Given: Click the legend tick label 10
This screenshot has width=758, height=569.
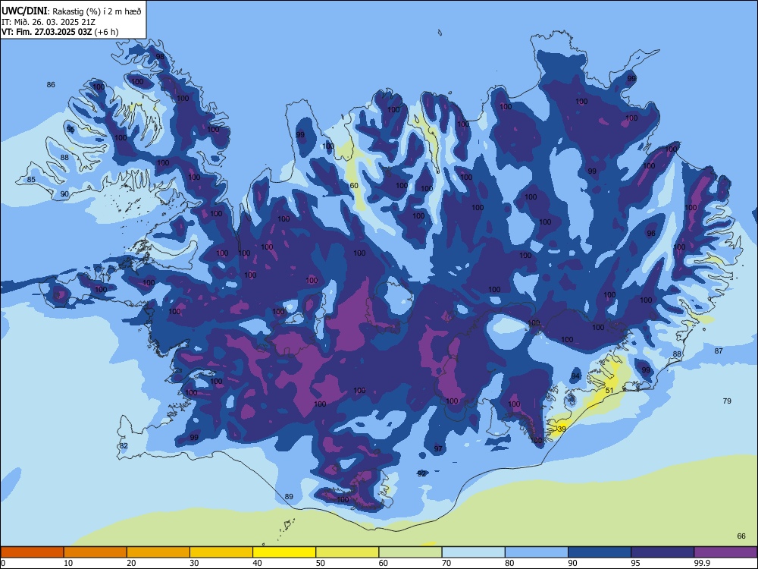Looking at the screenshot, I should (68, 563).
